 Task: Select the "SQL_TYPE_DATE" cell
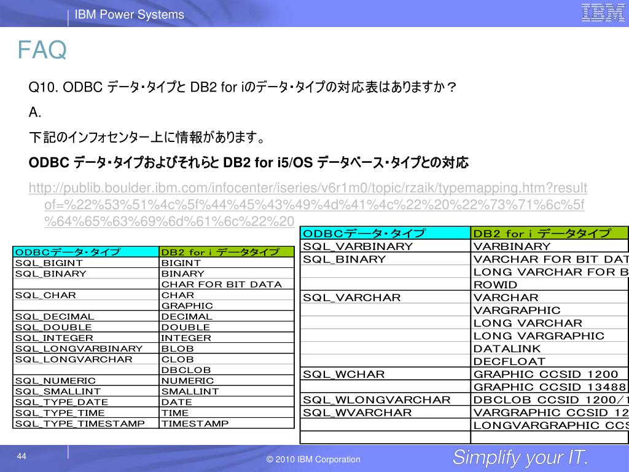tap(86, 402)
